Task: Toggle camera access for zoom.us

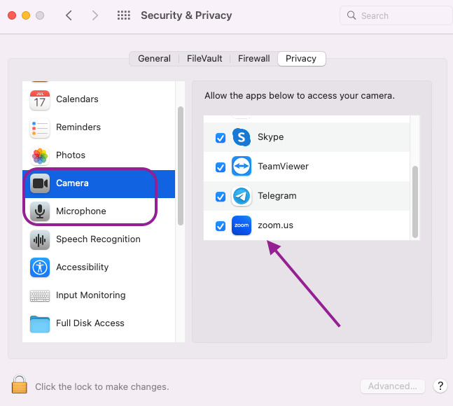Action: pos(221,226)
